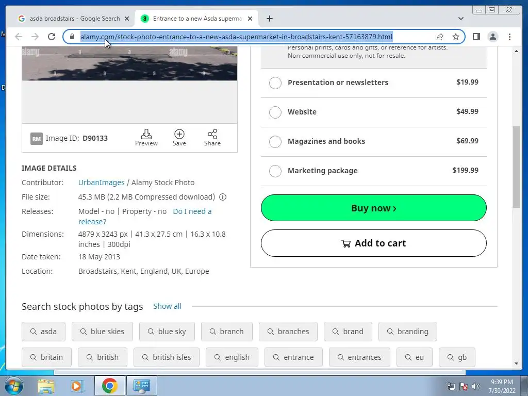Screen dimensions: 528x396
Task: Open Windows Explorer from taskbar
Action: click(x=46, y=386)
